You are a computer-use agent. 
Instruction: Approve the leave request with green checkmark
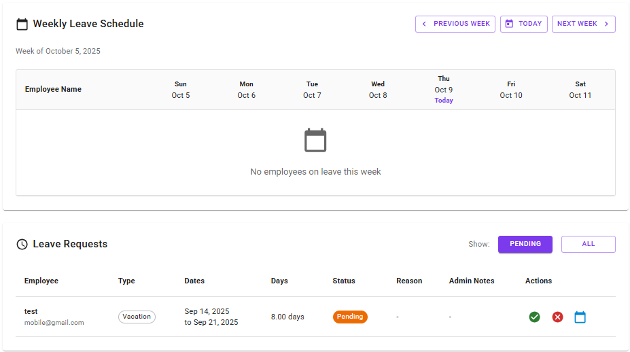pyautogui.click(x=535, y=317)
